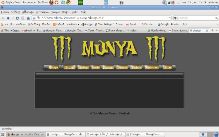Go to the home page icon
This screenshot has height=137, width=219.
point(28,18)
